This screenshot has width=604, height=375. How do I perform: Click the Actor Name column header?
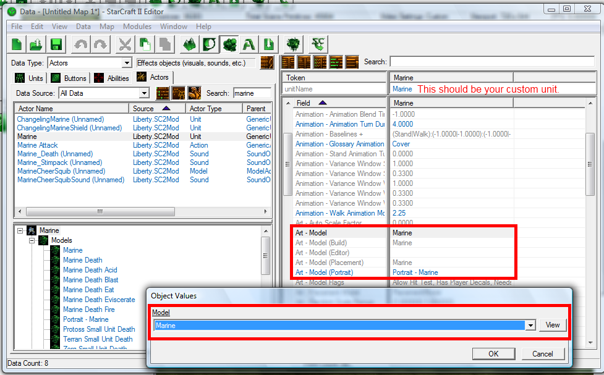pyautogui.click(x=71, y=109)
